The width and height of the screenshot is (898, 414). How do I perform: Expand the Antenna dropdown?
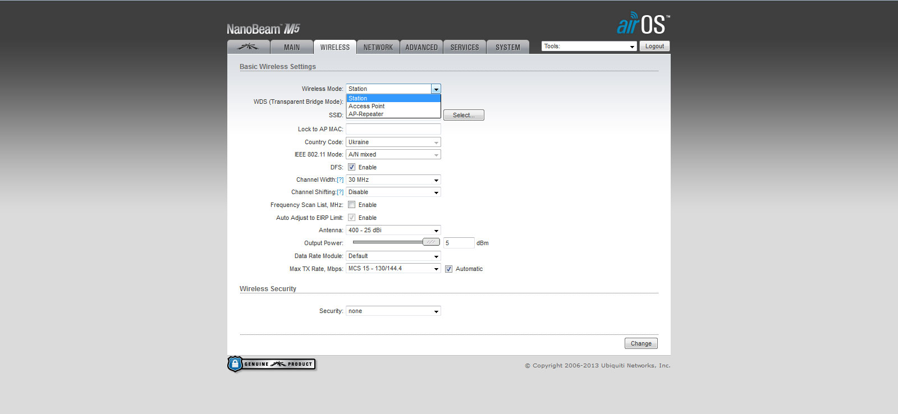393,231
